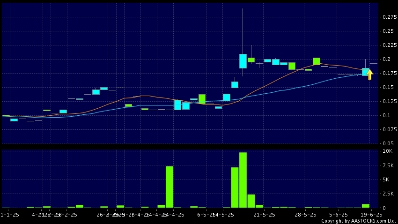398x224 pixels.
Task: Click the 10K volume axis label
Action: click(x=387, y=151)
